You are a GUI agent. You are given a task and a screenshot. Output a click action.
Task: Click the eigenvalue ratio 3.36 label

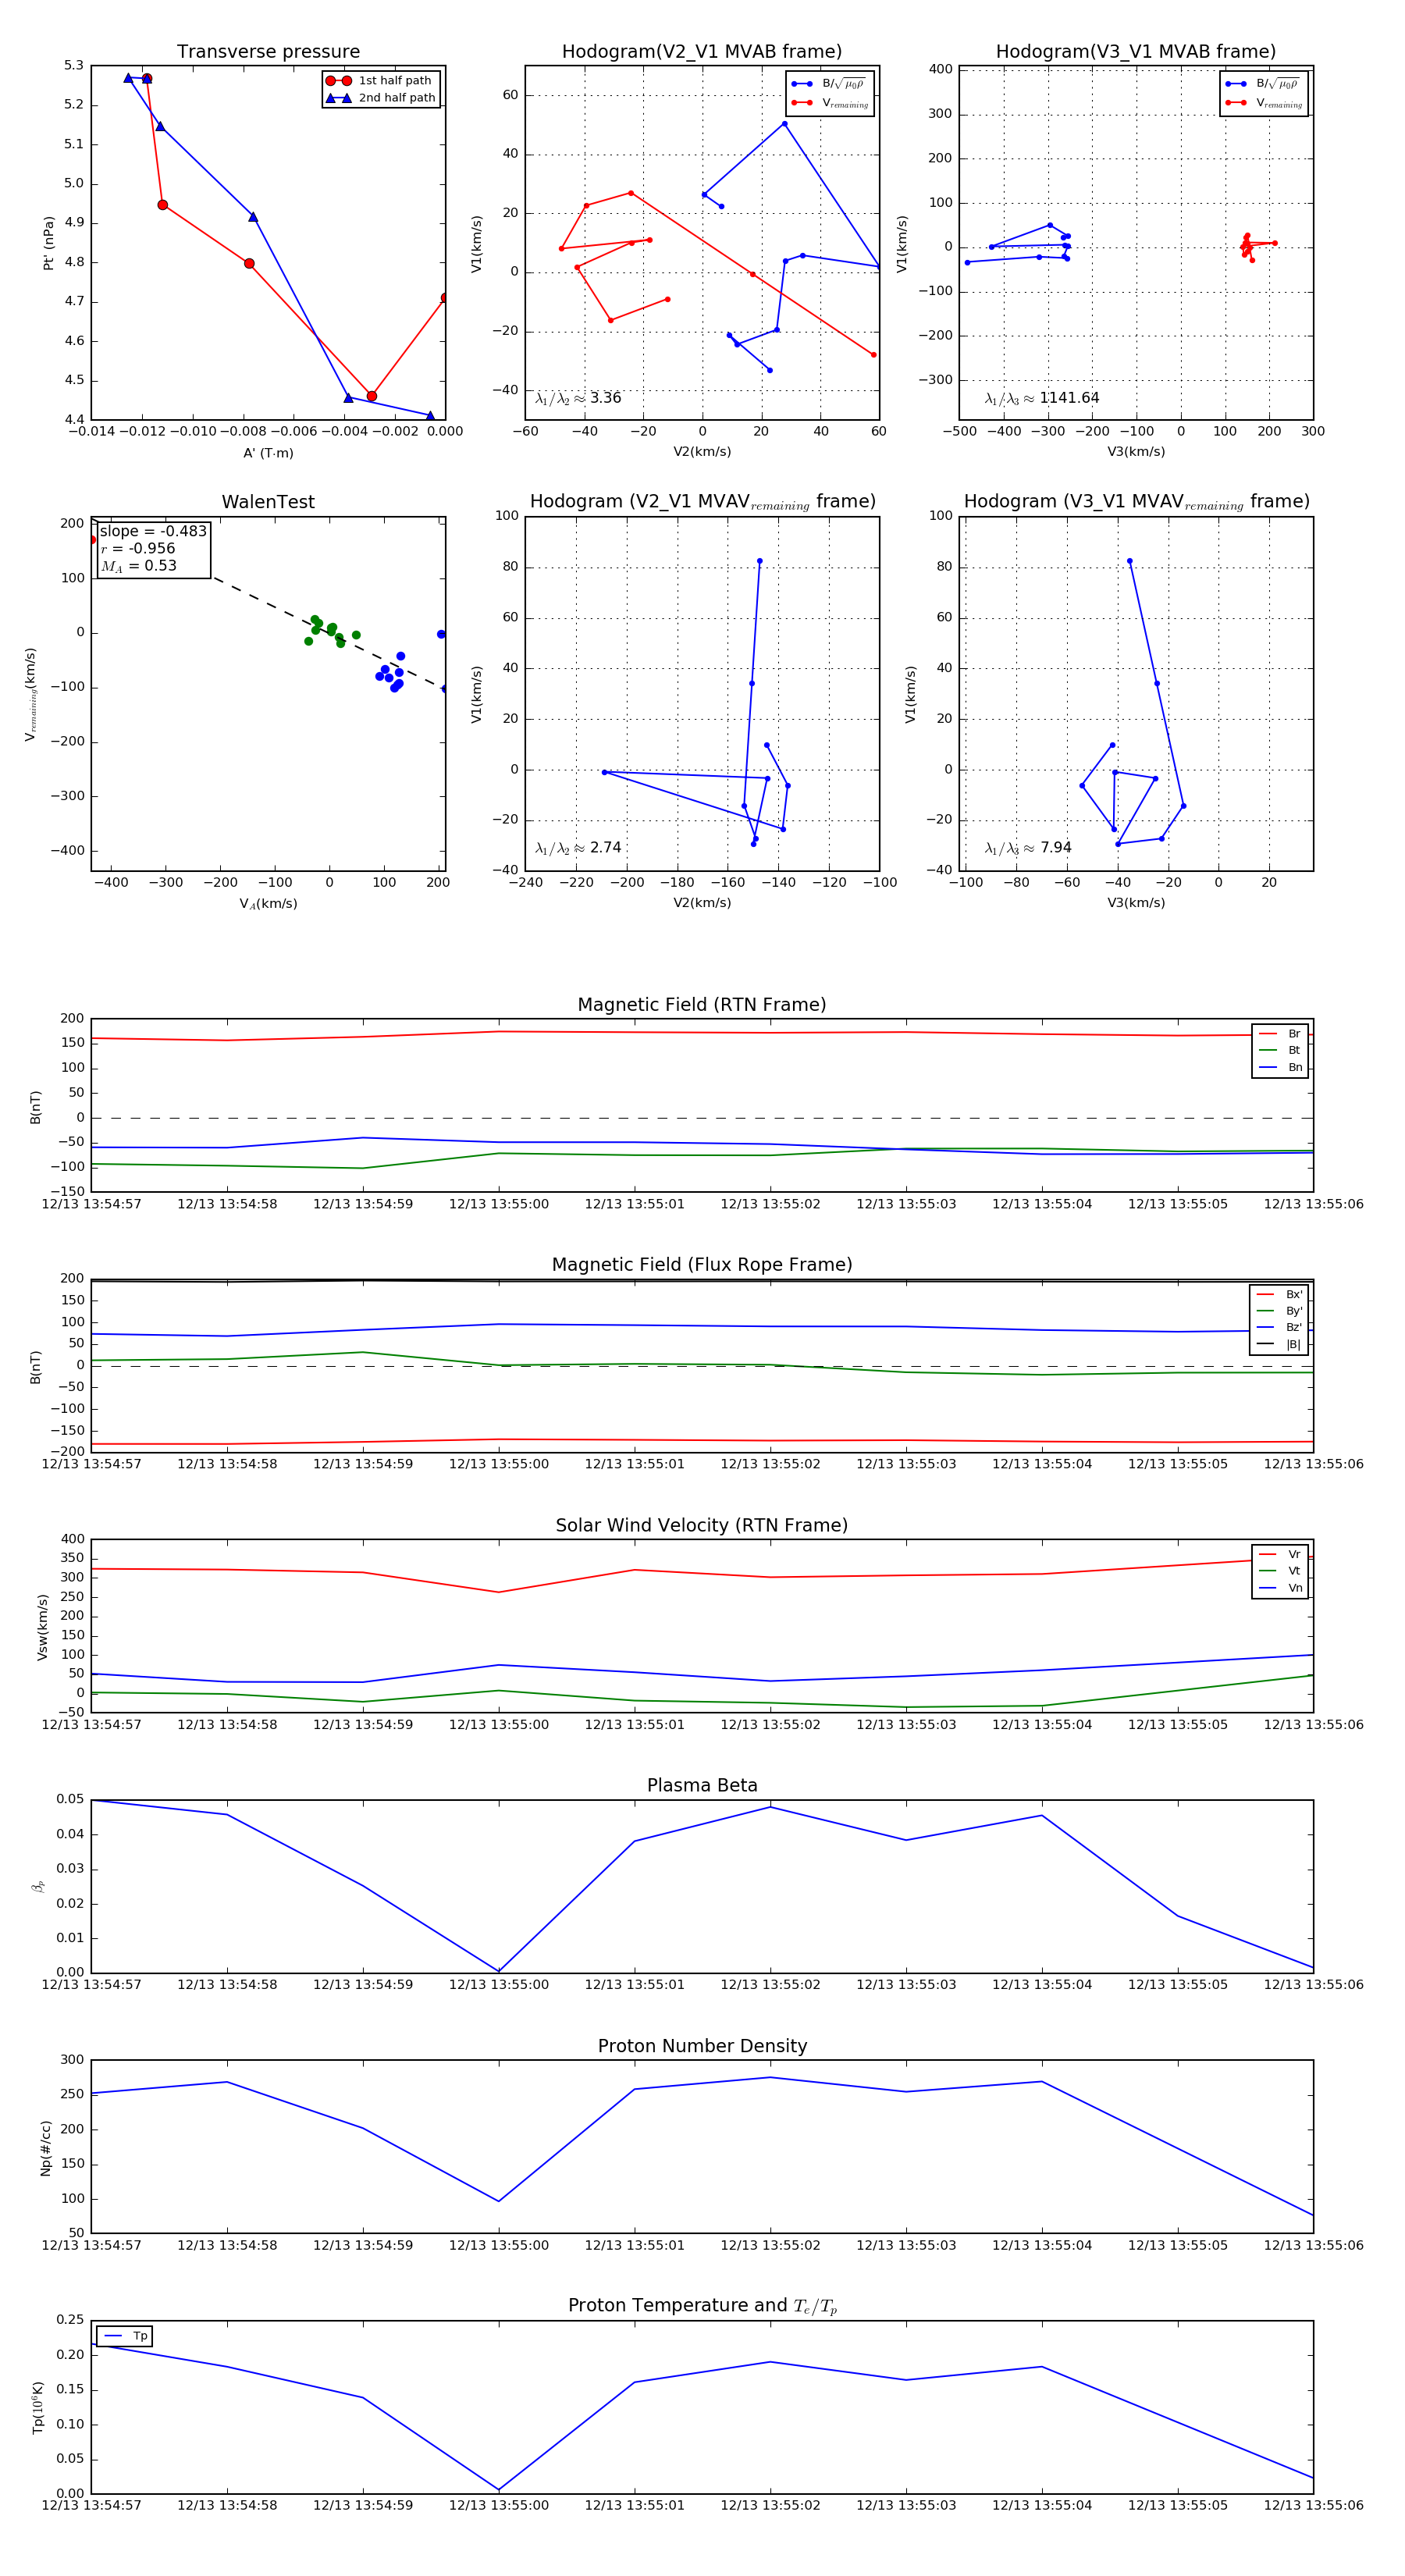[578, 398]
